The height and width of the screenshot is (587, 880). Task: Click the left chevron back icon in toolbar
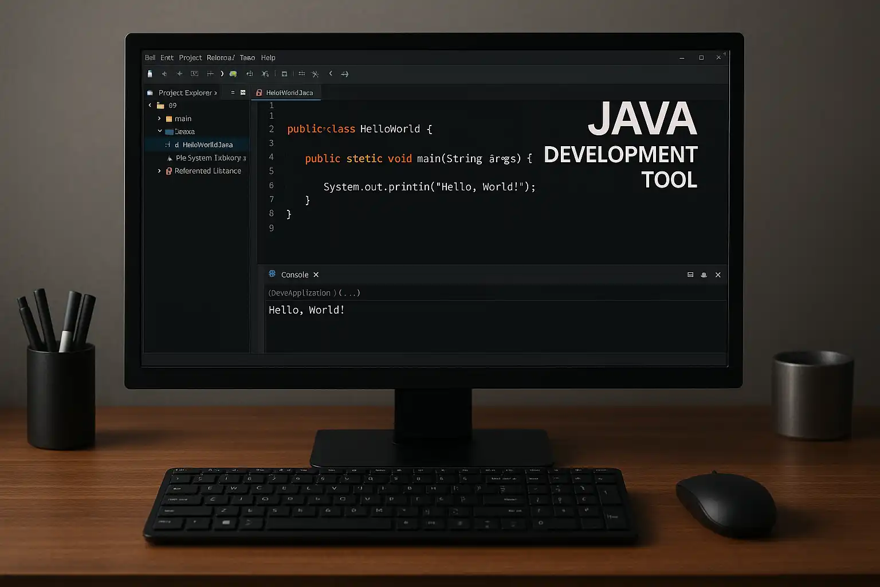[331, 73]
